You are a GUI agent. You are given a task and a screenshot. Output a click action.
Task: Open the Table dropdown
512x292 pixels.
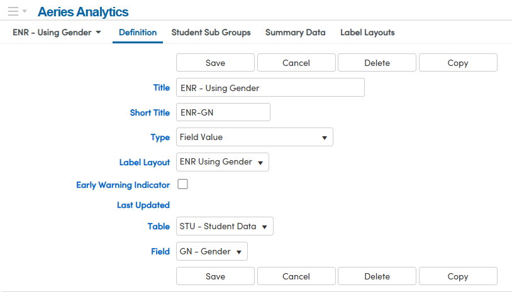tap(225, 227)
